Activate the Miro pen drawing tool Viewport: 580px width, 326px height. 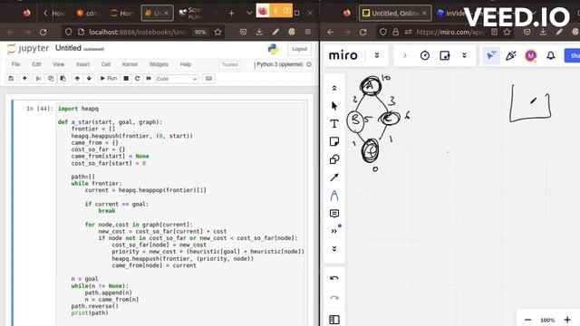[x=334, y=196]
